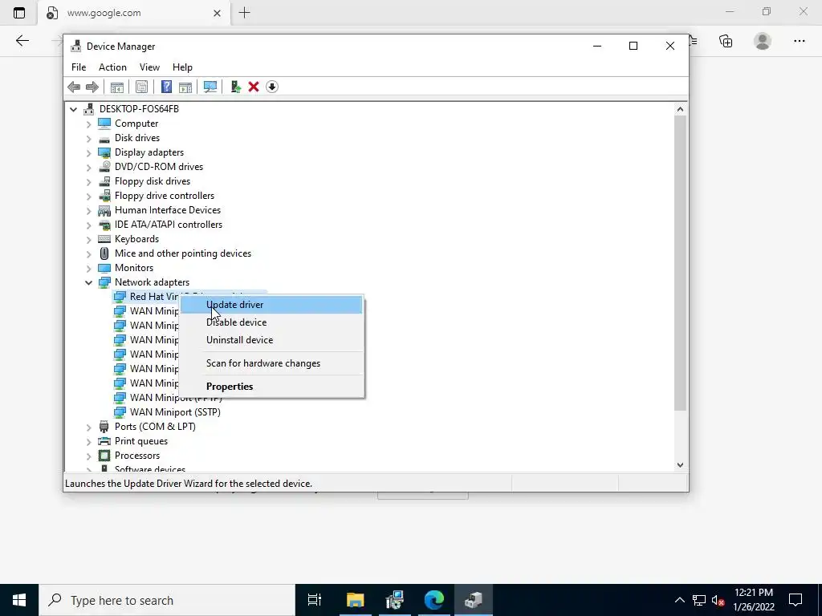Image resolution: width=822 pixels, height=616 pixels.
Task: Toggle the Show/Hide Action Pane toolbar icon
Action: (185, 87)
